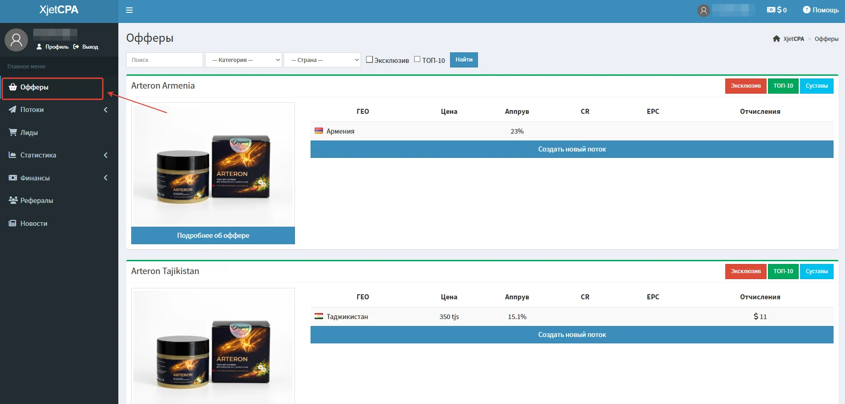Click Эксклюзив tag on Arteron Tajikistan
Screen dimensions: 845x404
tap(746, 271)
